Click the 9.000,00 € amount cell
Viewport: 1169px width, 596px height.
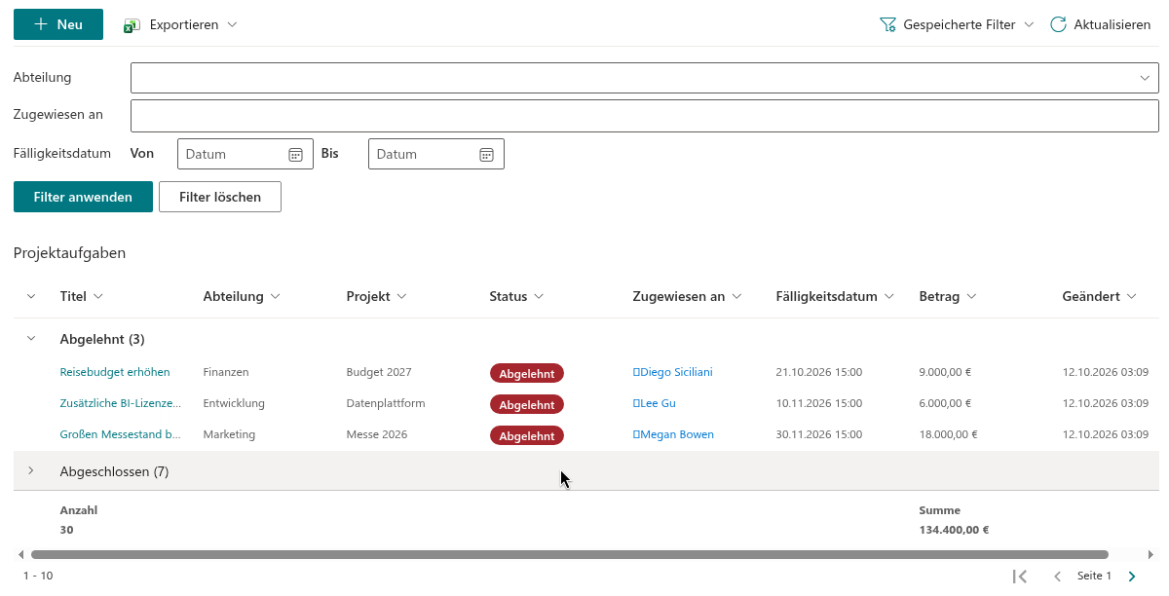tap(945, 372)
